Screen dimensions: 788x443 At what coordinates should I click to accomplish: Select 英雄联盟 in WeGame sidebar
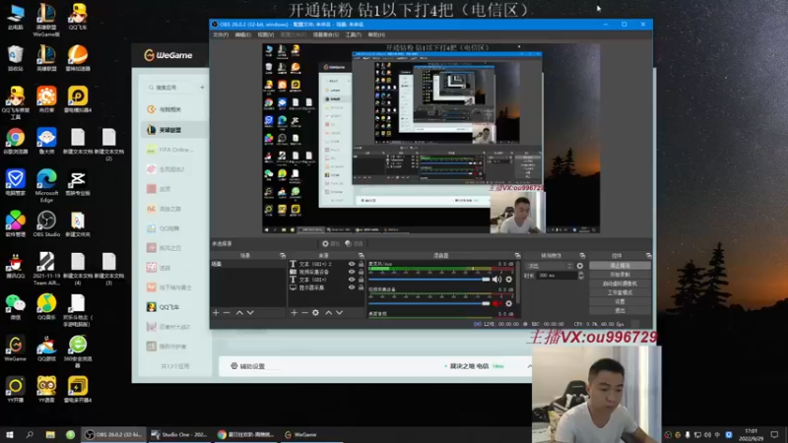click(x=174, y=130)
